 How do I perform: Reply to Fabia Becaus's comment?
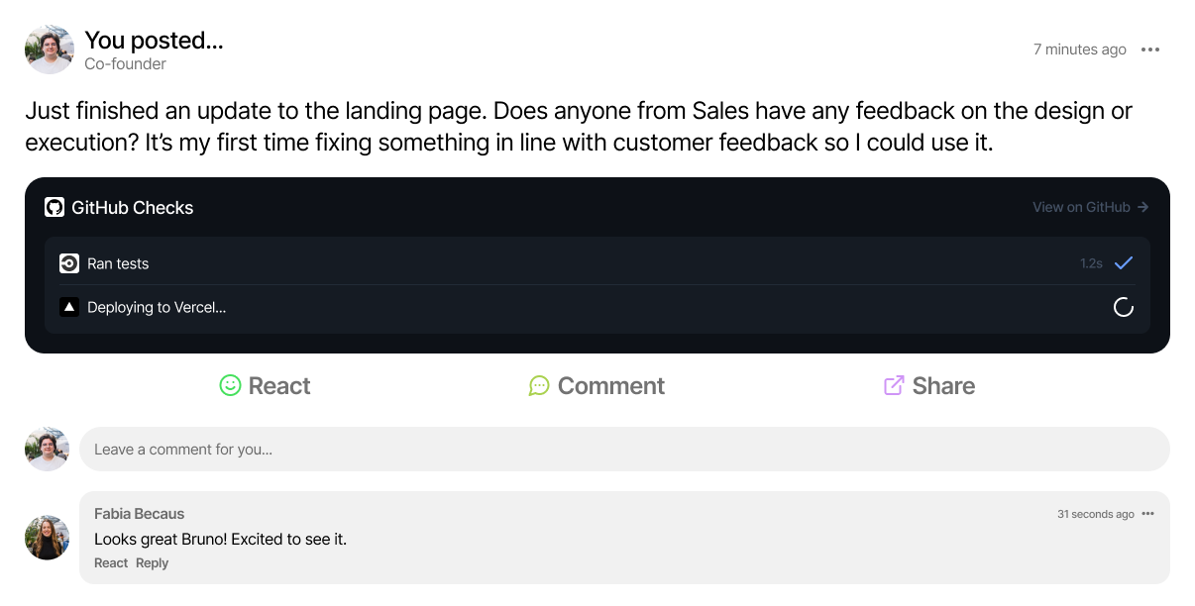tap(152, 563)
